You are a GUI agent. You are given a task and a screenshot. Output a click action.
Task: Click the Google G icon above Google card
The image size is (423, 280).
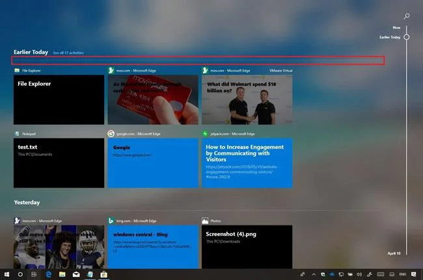(111, 134)
